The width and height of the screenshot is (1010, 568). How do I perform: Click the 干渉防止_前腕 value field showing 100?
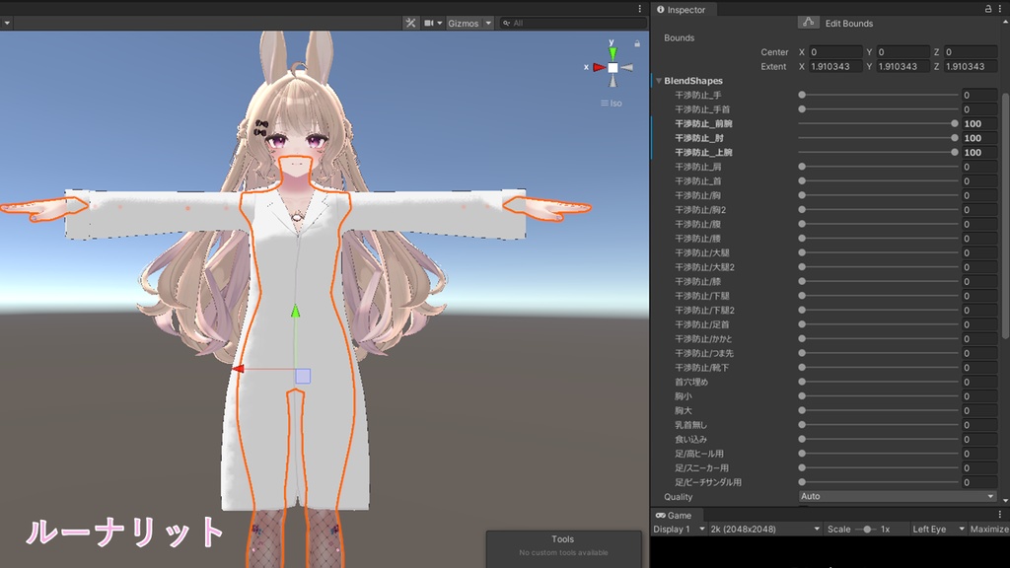[x=979, y=123]
